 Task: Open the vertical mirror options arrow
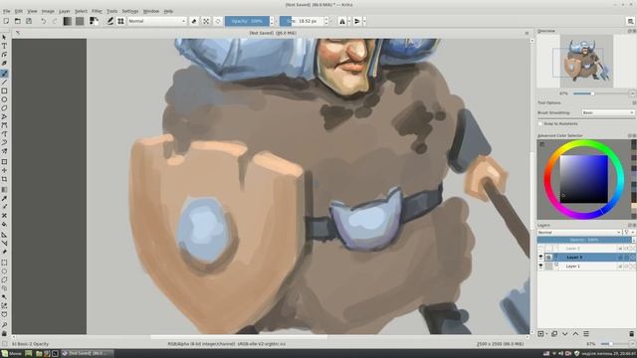click(x=364, y=21)
